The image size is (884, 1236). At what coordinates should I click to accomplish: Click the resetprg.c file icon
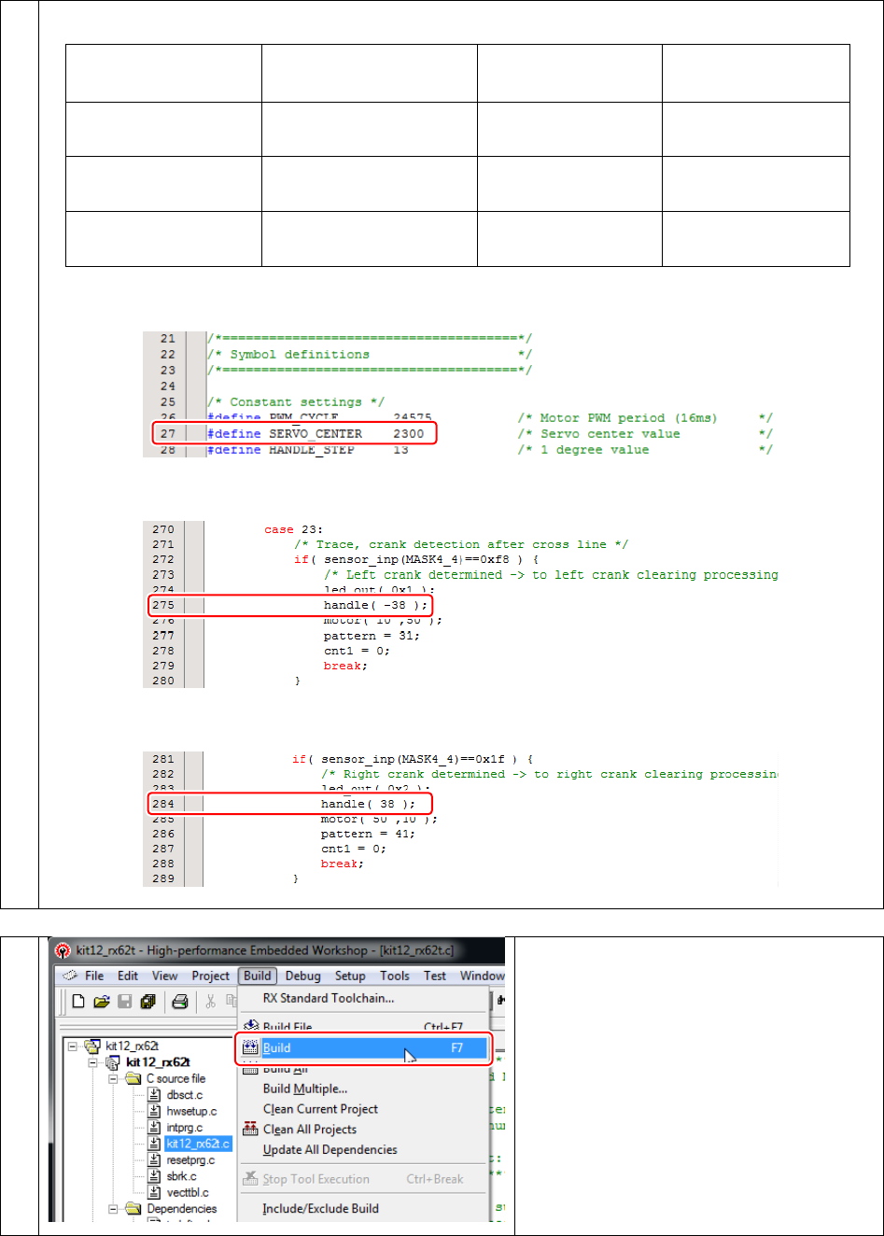point(155,1160)
